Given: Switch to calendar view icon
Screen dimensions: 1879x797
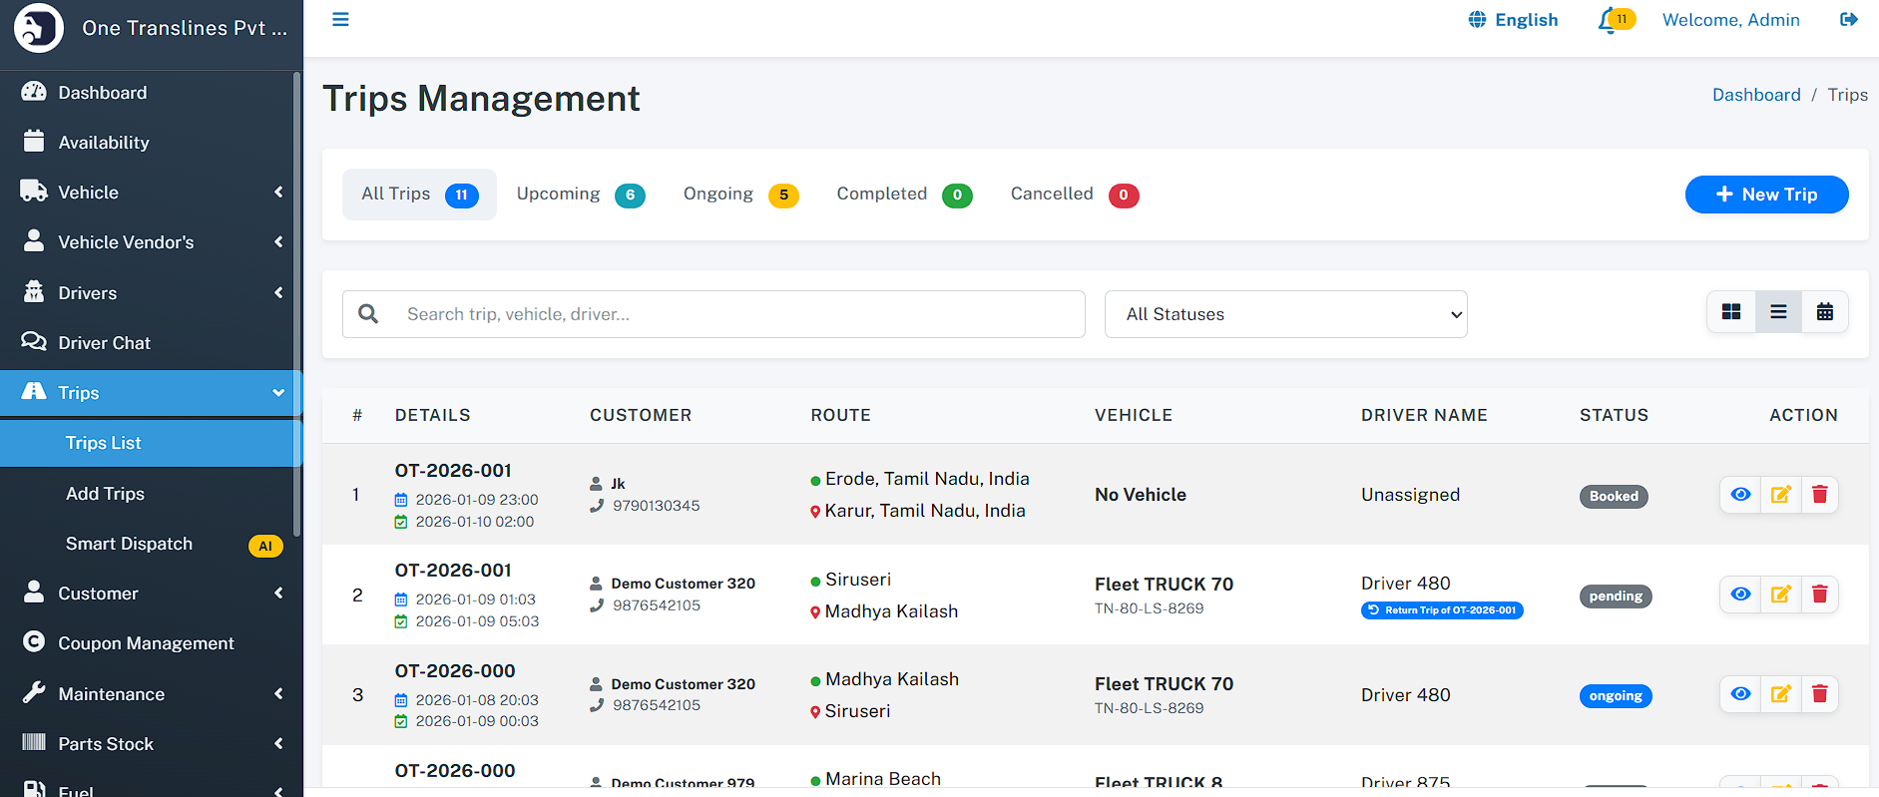Looking at the screenshot, I should point(1824,312).
